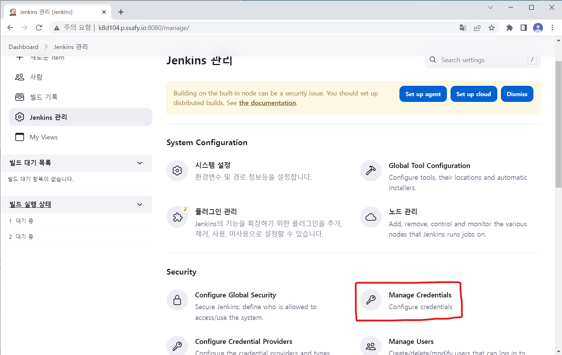Open Manage Users
This screenshot has width=562, height=355.
[x=411, y=341]
